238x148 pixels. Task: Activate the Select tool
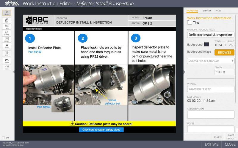(7, 13)
